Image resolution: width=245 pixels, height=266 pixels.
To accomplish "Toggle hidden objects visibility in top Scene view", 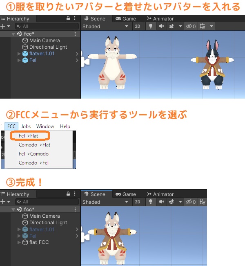I will [191, 26].
